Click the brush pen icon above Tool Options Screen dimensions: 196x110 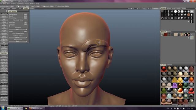point(7,11)
